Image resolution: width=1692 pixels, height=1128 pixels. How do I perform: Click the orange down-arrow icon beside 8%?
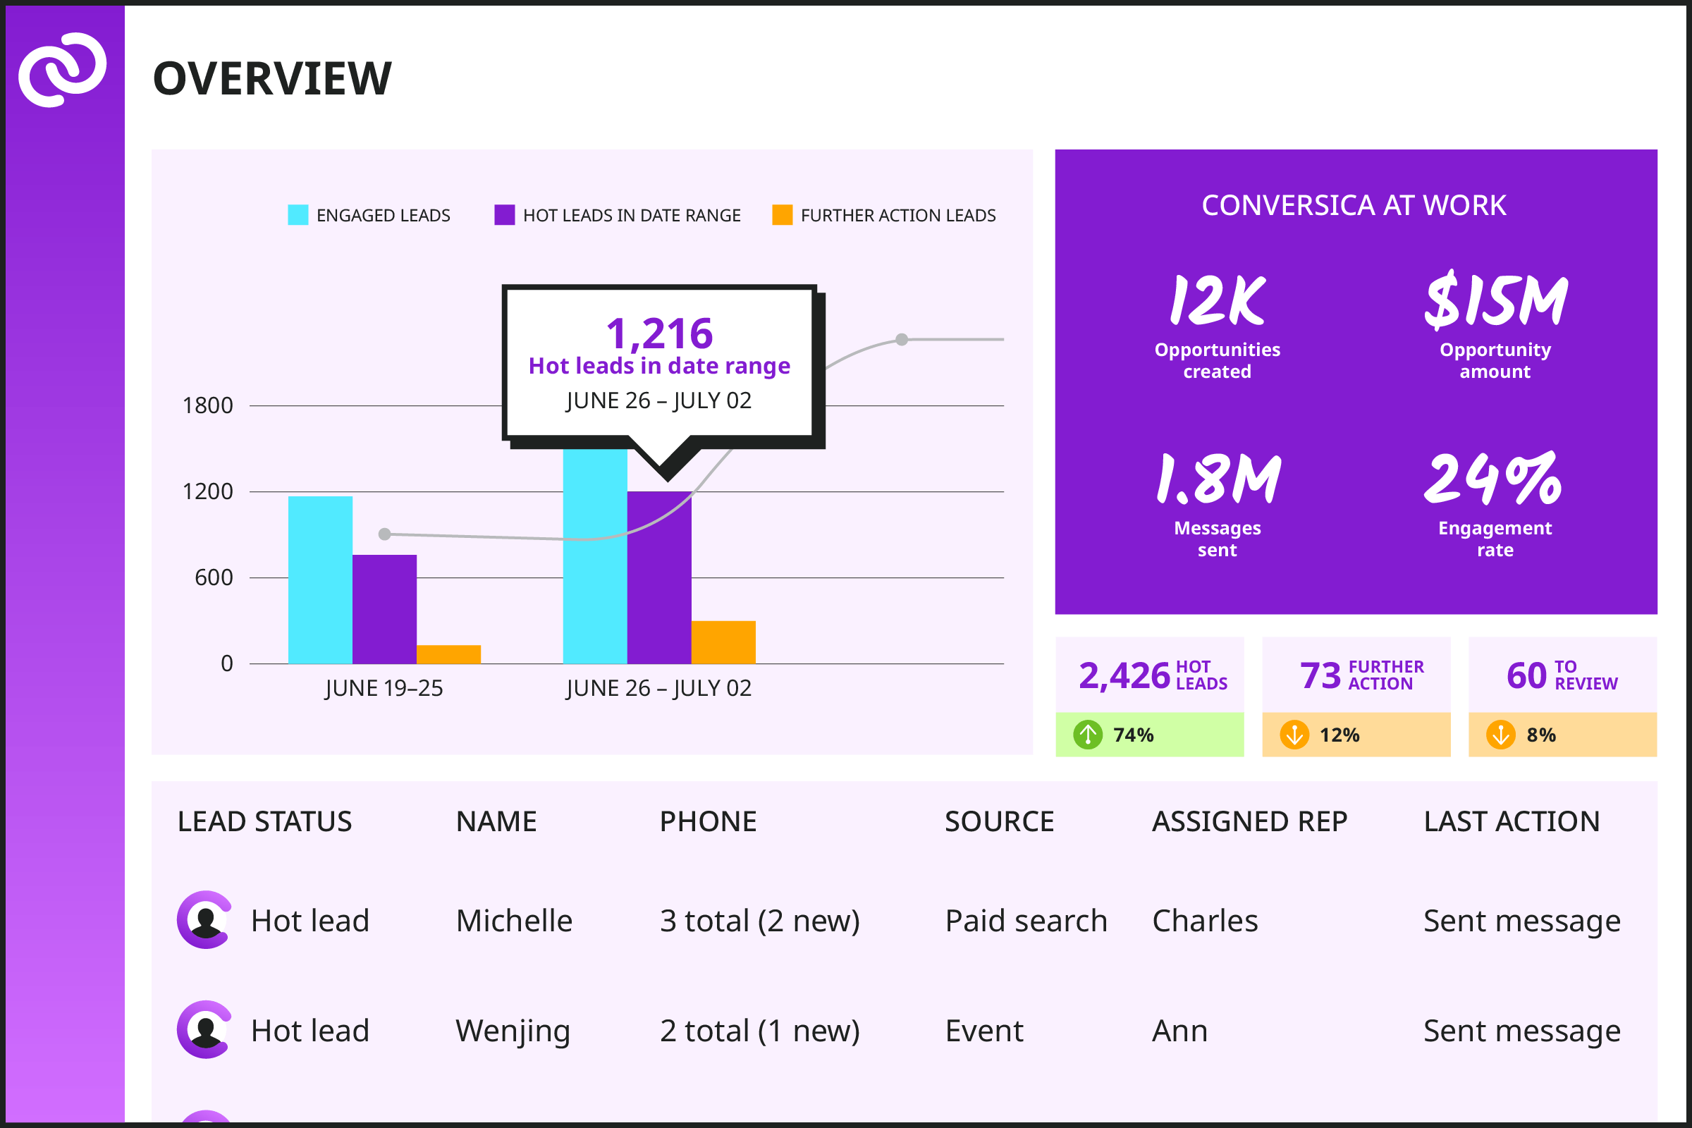point(1501,735)
